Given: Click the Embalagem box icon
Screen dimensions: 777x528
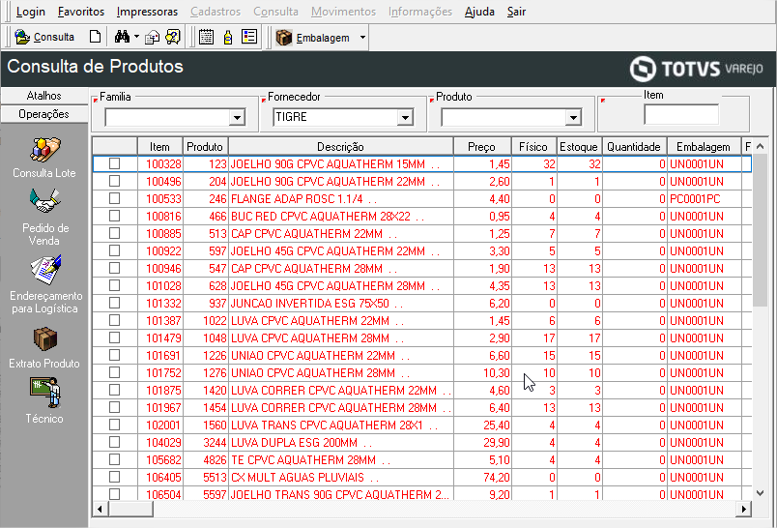Looking at the screenshot, I should coord(284,37).
